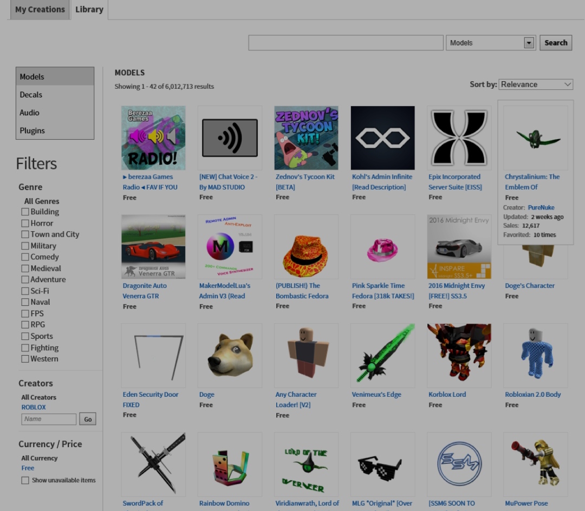Screen dimensions: 585x511
Task: Toggle Show unavailable items checkbox
Action: (25, 481)
